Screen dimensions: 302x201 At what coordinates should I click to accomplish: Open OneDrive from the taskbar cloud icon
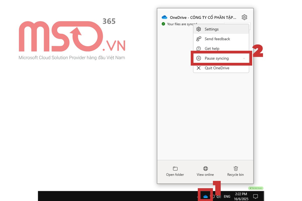[205, 196]
